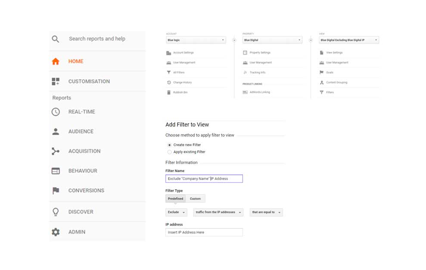Select the Acquisition sidebar icon
This screenshot has height=270, width=426.
click(56, 151)
